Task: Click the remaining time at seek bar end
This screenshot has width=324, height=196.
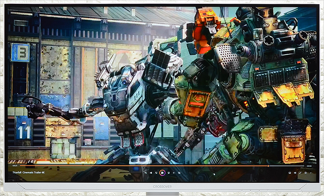Action: pos(309,165)
